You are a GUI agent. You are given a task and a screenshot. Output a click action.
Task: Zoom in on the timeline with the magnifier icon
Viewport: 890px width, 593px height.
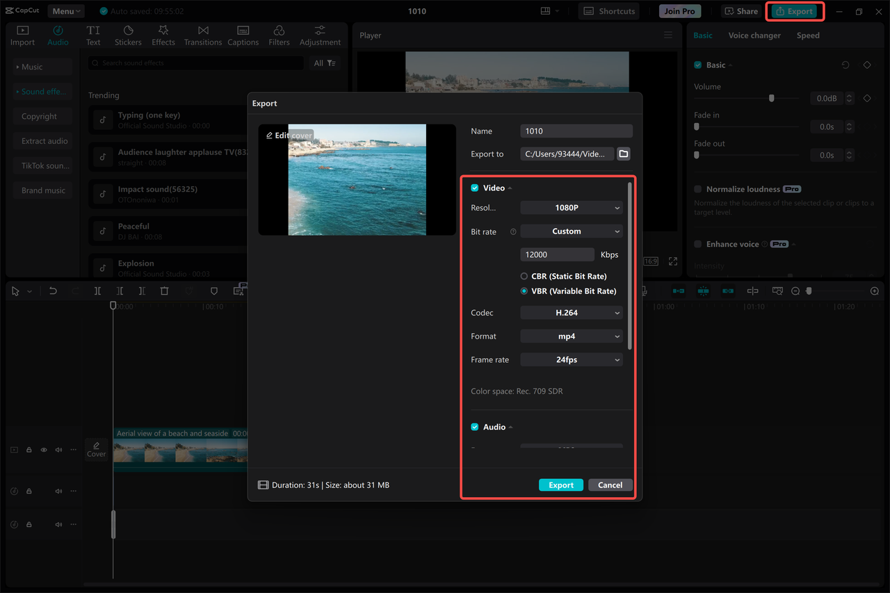point(874,291)
